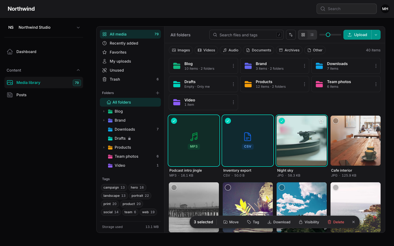Select the pier photo checkbox
394x246 pixels.
click(174, 188)
